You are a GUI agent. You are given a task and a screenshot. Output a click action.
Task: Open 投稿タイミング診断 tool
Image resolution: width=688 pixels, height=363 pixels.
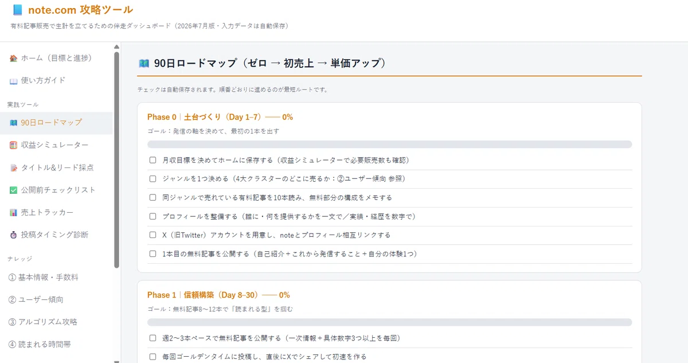click(56, 235)
